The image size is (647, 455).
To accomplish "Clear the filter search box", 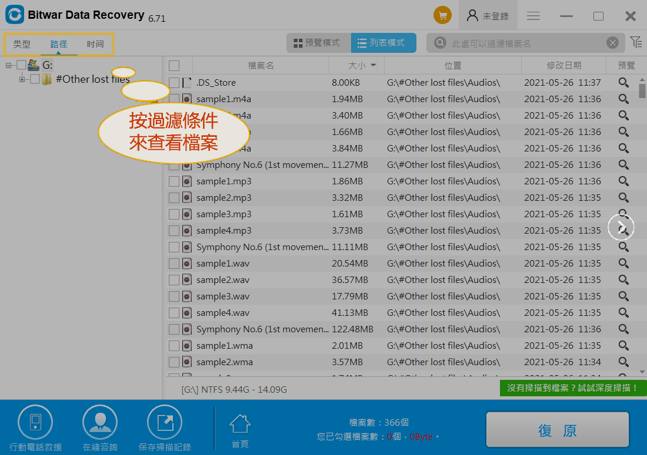I will click(612, 43).
